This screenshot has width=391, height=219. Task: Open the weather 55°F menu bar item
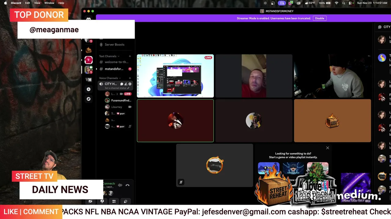pos(310,3)
